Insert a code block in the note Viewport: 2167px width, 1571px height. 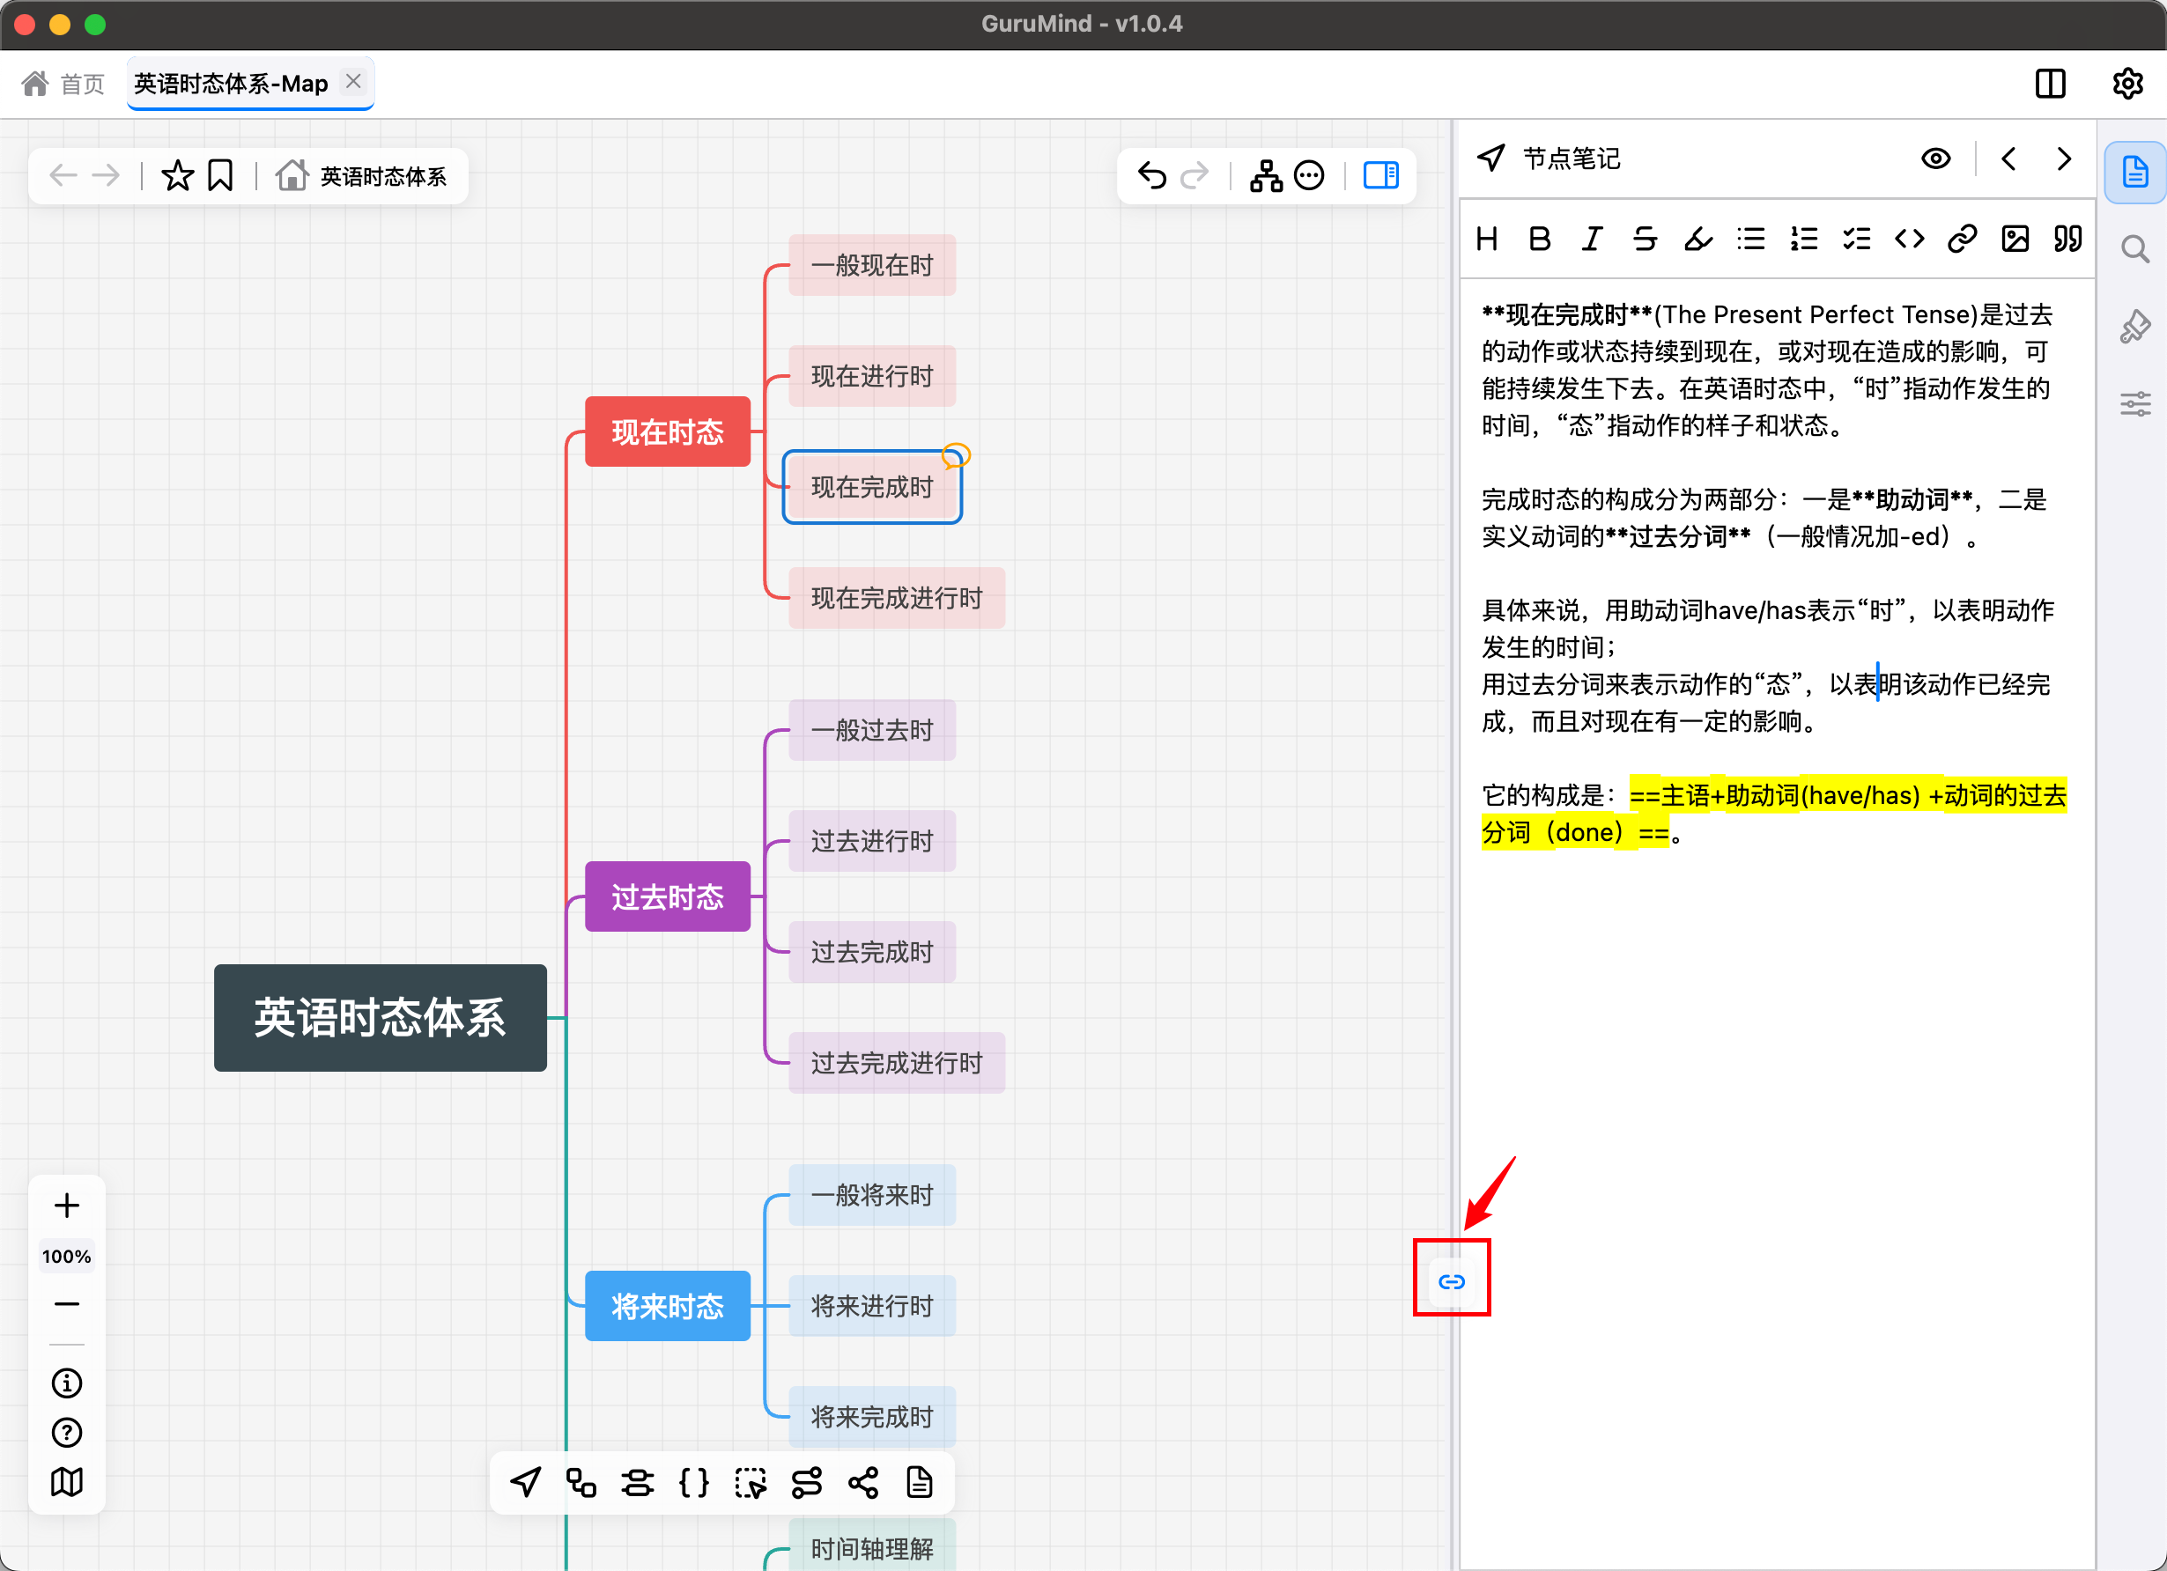click(1908, 239)
